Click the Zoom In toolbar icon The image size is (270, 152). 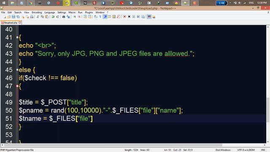tap(74, 17)
